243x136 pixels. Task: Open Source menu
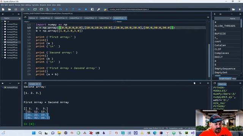pos(17,5)
